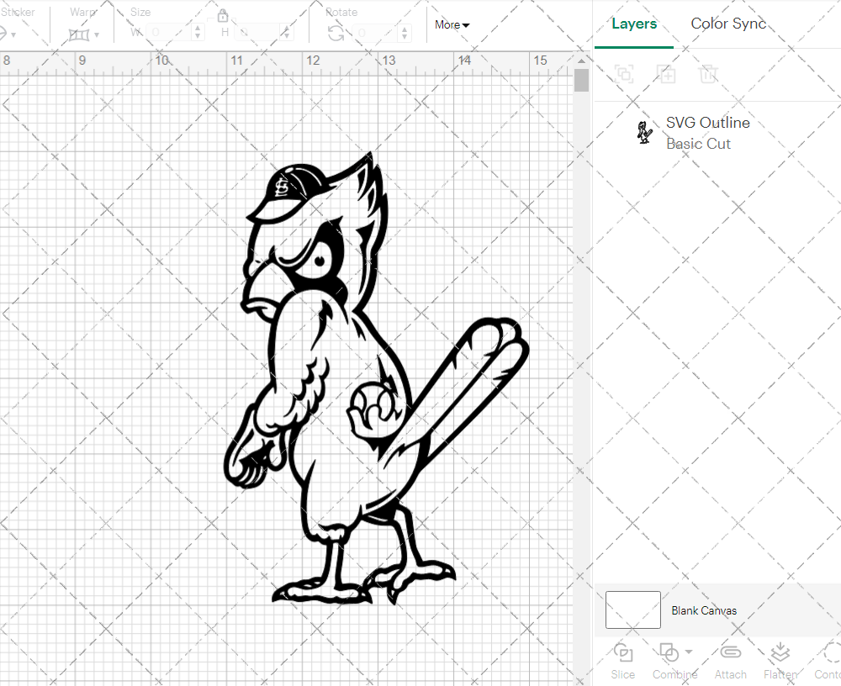Toggle the size aspect ratio lock
The height and width of the screenshot is (686, 841).
(x=223, y=16)
